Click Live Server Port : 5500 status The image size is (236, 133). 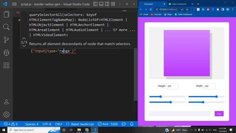(108, 124)
